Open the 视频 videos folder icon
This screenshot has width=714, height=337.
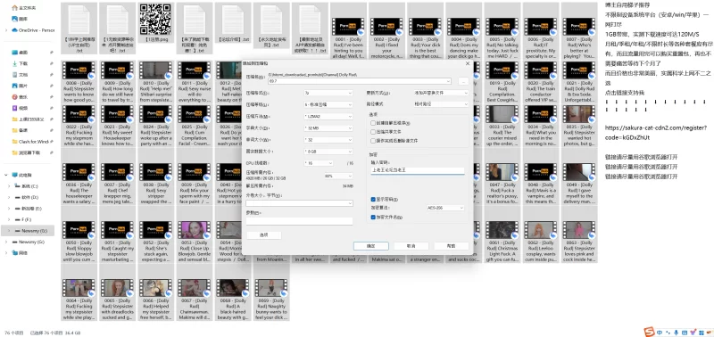14,108
